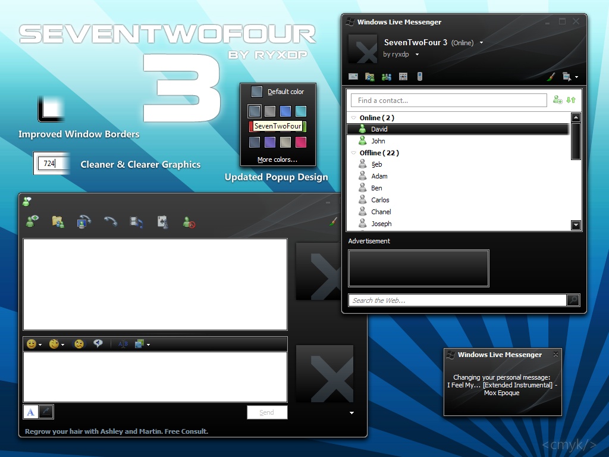Viewport: 609px width, 457px height.
Task: Pick the purple color swatch
Action: [x=270, y=142]
